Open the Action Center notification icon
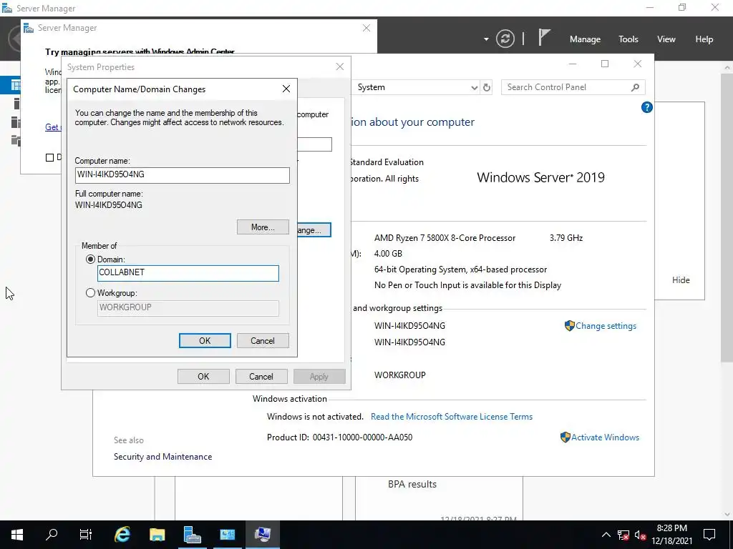The image size is (733, 549). 709,535
